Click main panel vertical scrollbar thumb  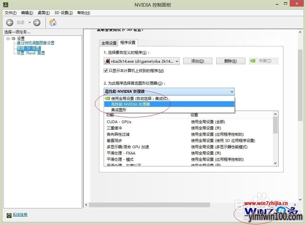click(300, 85)
